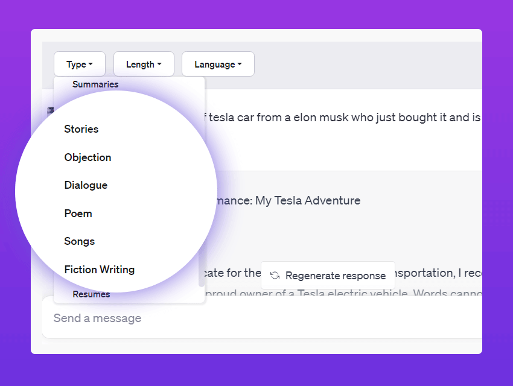513x386 pixels.
Task: Click the response line mentioning Tesla electric vehicle
Action: (x=344, y=294)
